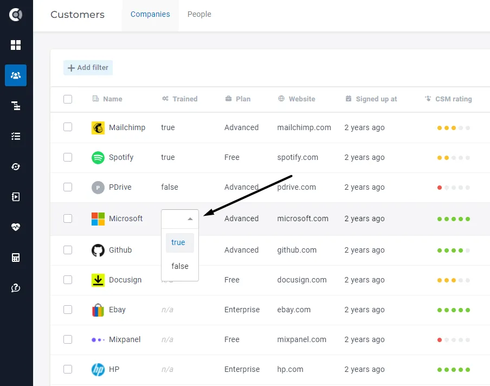Click the Ebay row's n/a Trained cell
The width and height of the screenshot is (490, 386).
[x=167, y=310]
